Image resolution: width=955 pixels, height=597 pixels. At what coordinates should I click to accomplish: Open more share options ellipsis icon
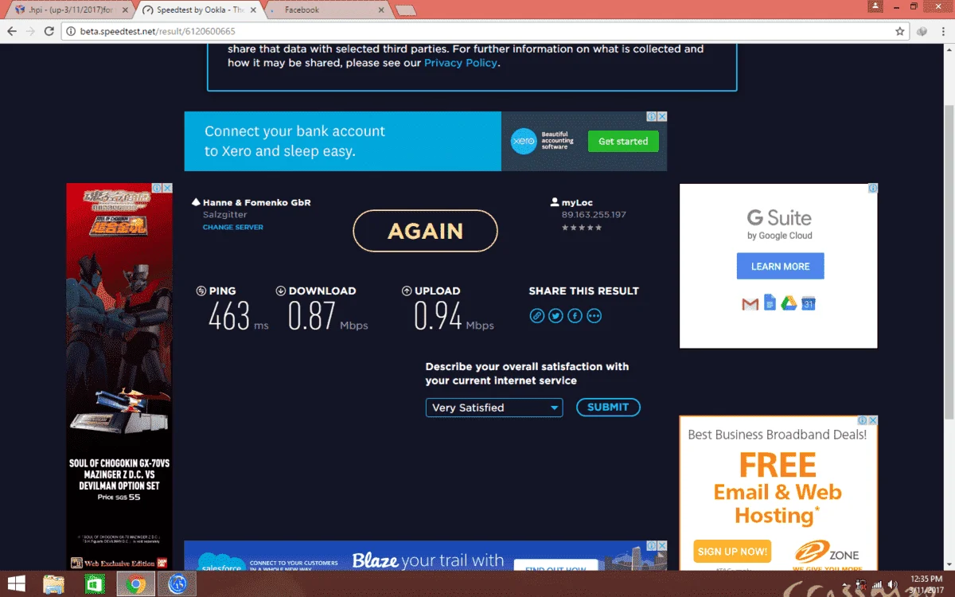(594, 316)
